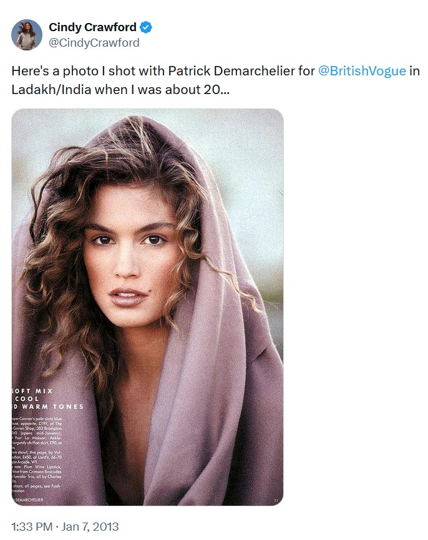
Task: Open the profile avatar picture
Action: tap(27, 34)
